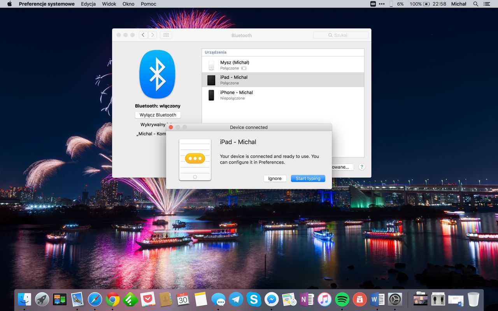Open the Apple menu
This screenshot has height=311, width=498.
click(x=9, y=4)
